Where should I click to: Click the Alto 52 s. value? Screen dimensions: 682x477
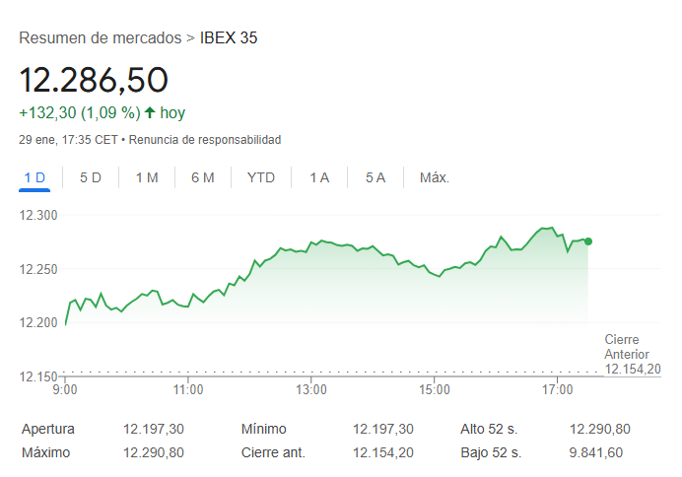tap(600, 429)
